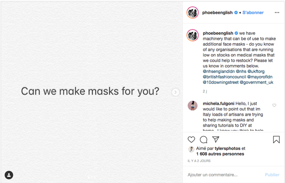The height and width of the screenshot is (183, 285).
Task: Save the post with the bookmark icon
Action: [276, 140]
